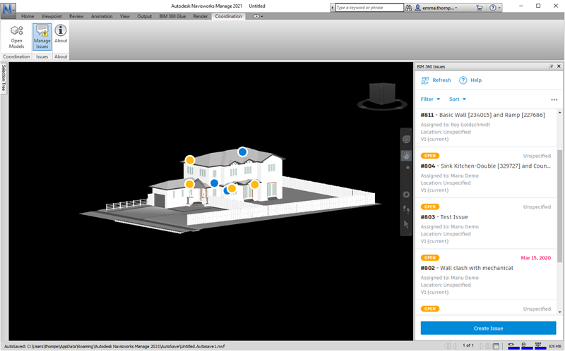Click the issues list scrollbar thumb
The image size is (565, 351).
click(x=559, y=206)
